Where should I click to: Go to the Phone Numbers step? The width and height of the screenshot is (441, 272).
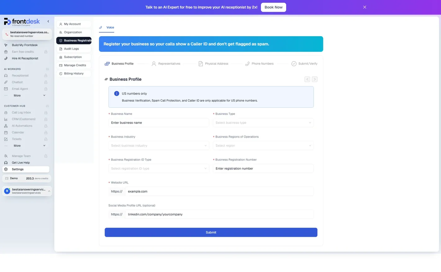(259, 64)
